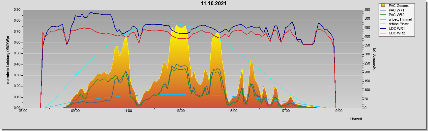
Task: Click the 19:00 time axis label
Action: [338, 111]
